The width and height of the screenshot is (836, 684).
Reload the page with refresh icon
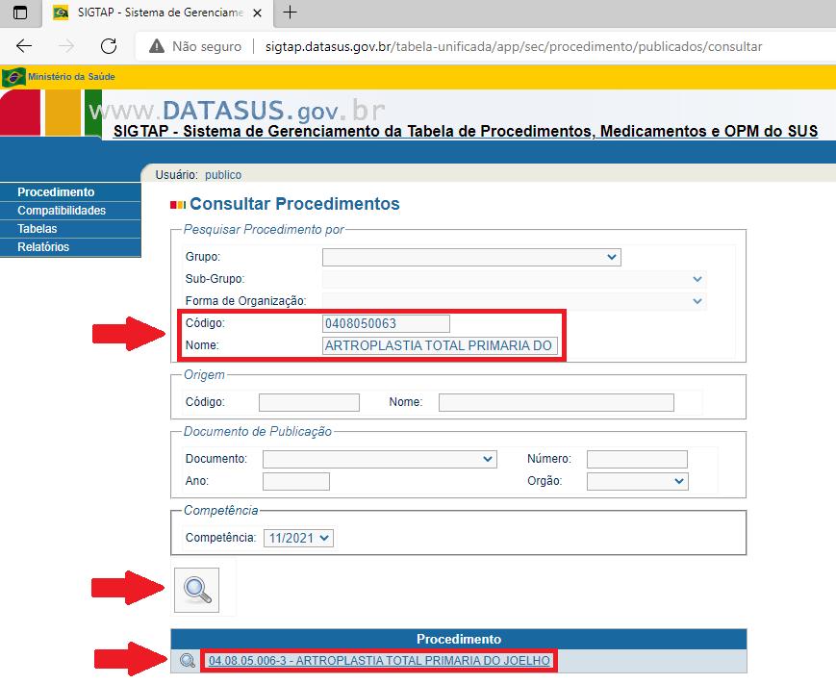click(109, 46)
